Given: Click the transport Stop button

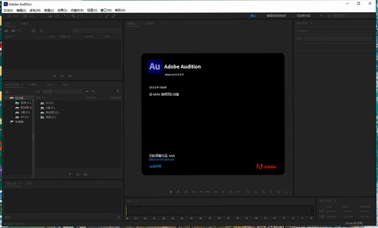Looking at the screenshot, I should [171, 192].
